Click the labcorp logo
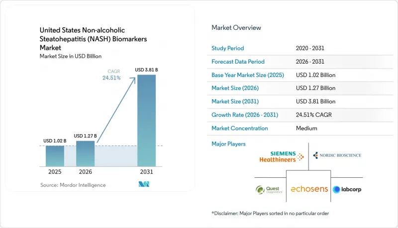 (347, 189)
